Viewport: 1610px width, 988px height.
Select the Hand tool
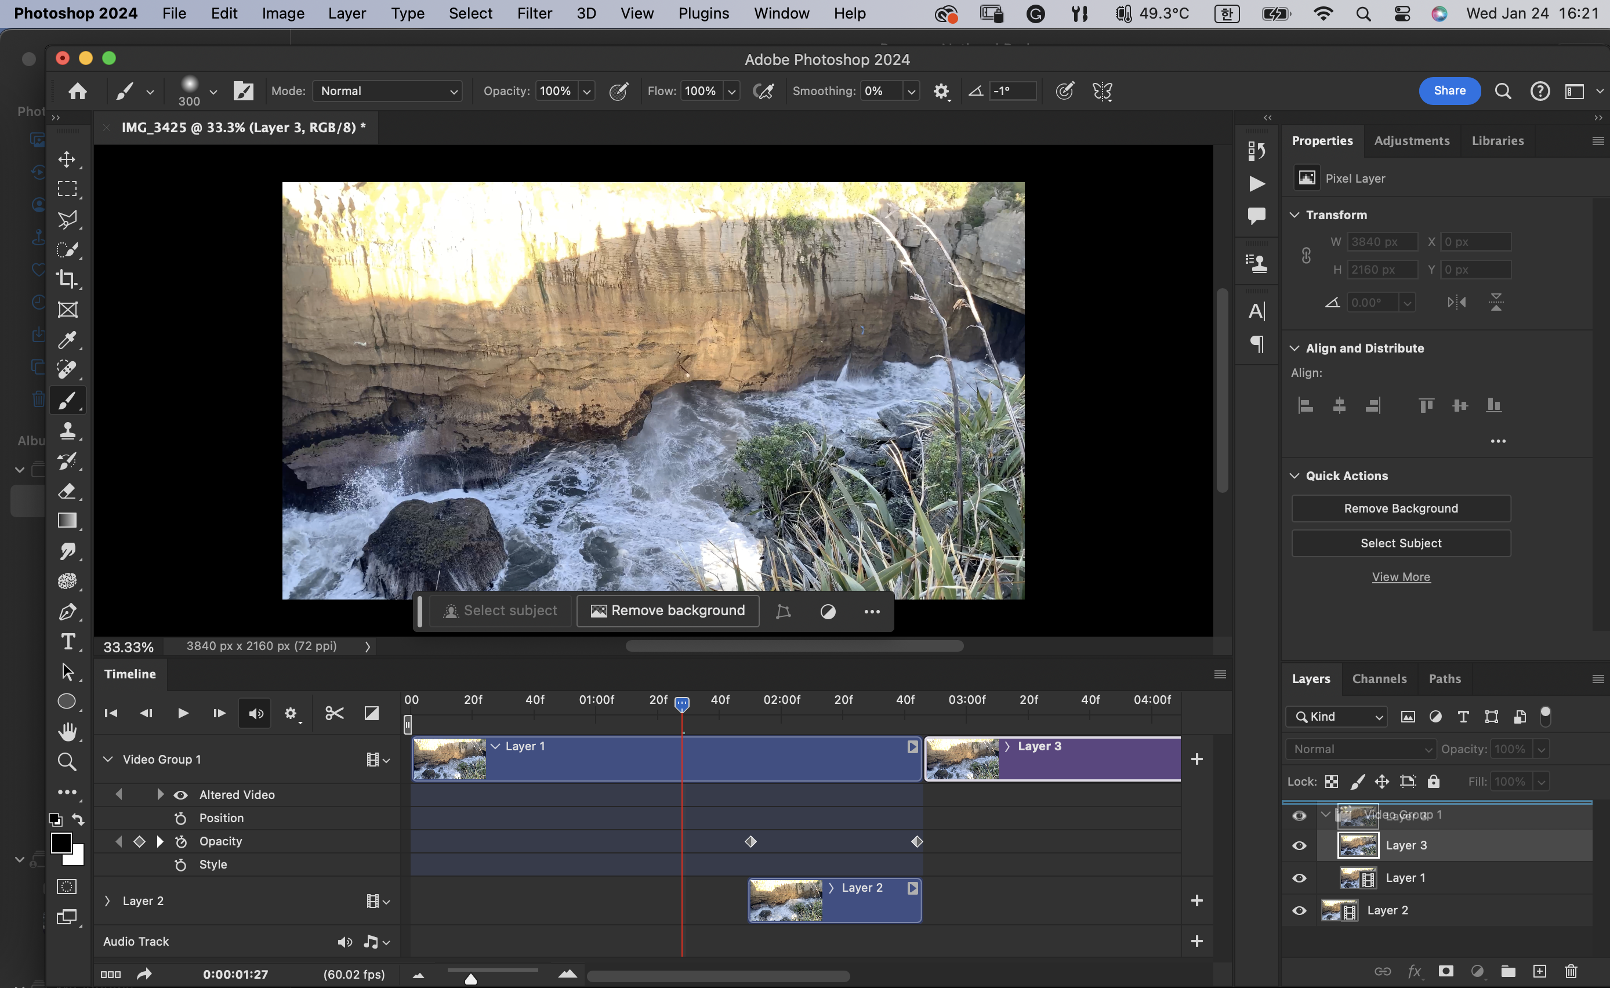[x=67, y=732]
